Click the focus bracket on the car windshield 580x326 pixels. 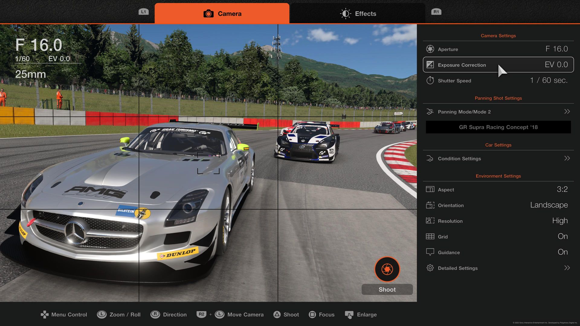click(208, 163)
